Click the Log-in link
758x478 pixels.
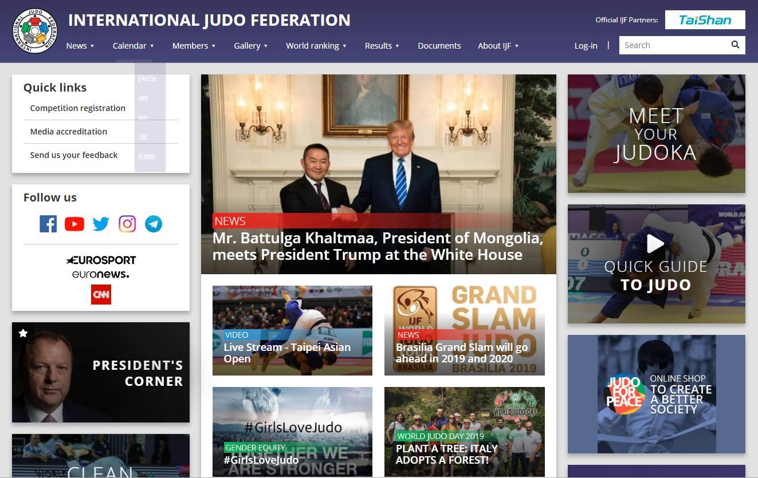586,46
